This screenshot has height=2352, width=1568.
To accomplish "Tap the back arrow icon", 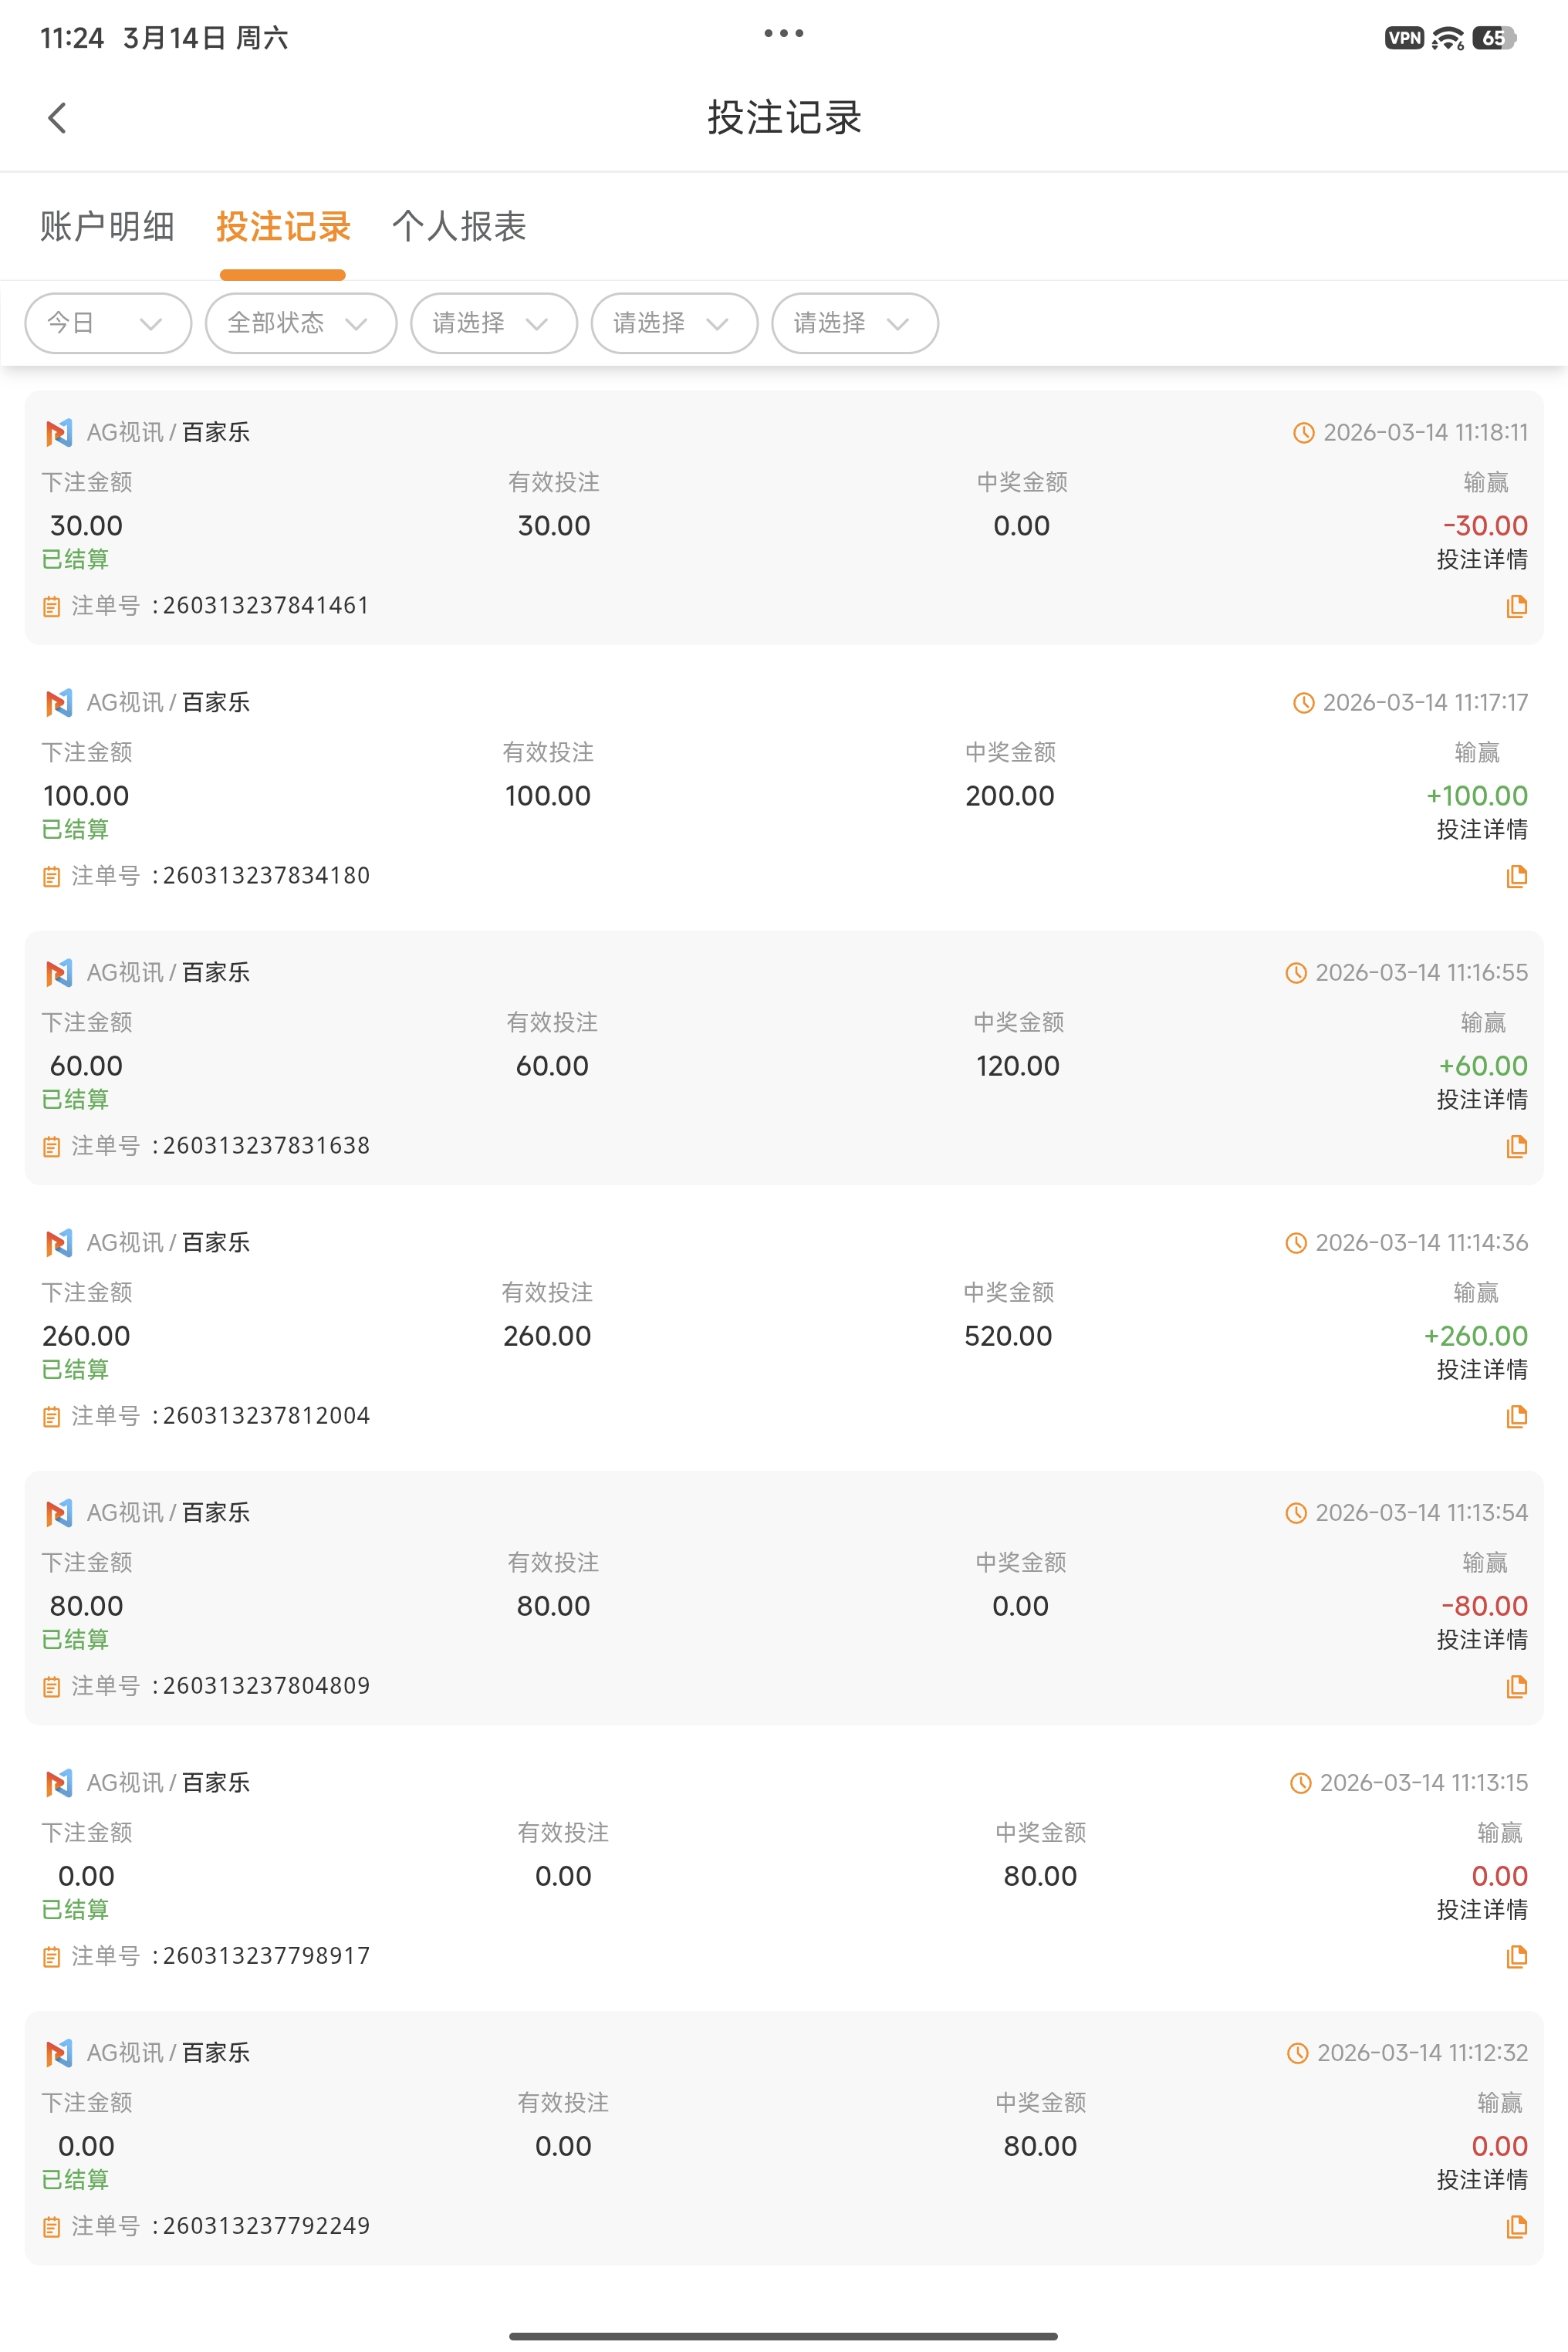I will point(57,118).
